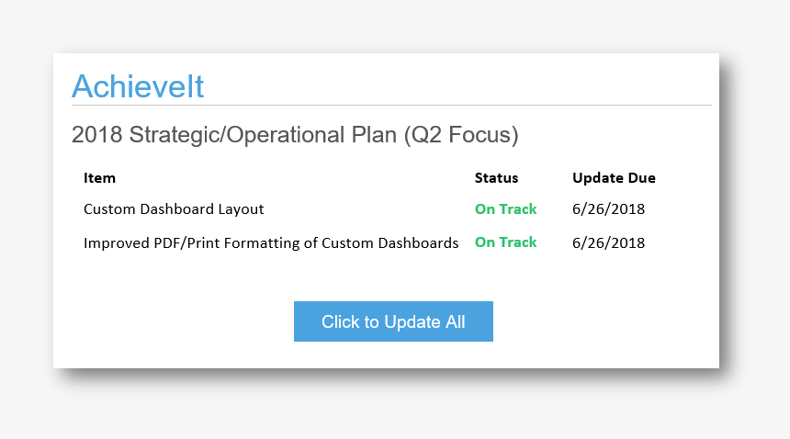This screenshot has height=439, width=790.
Task: Click the Item column header
Action: pos(99,178)
